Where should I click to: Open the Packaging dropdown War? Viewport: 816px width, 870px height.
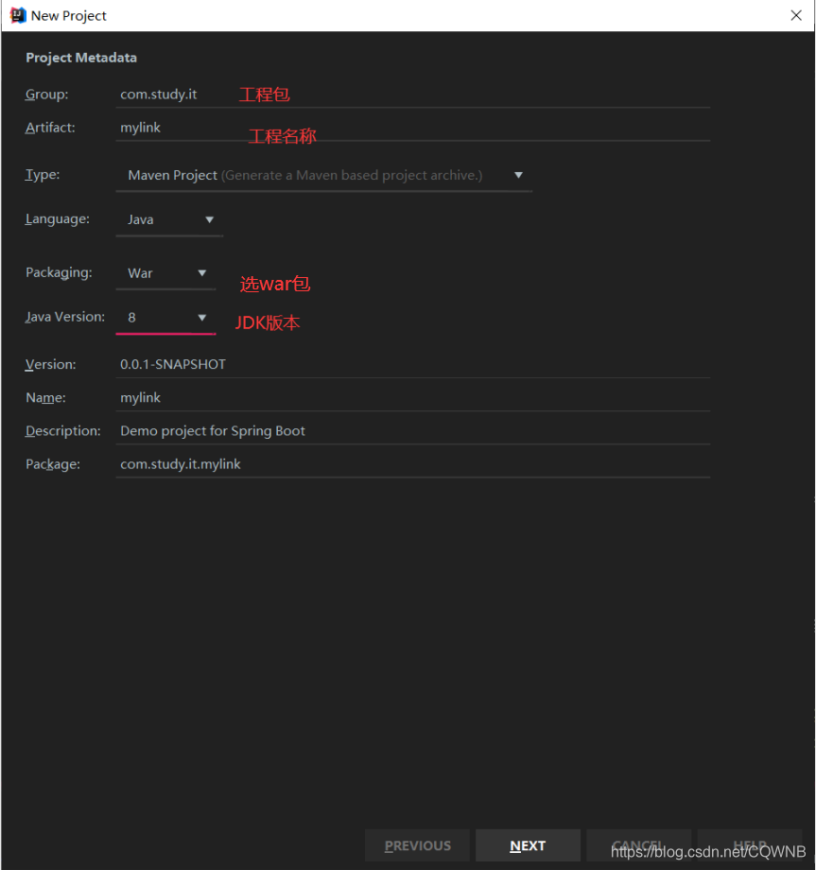[x=165, y=273]
